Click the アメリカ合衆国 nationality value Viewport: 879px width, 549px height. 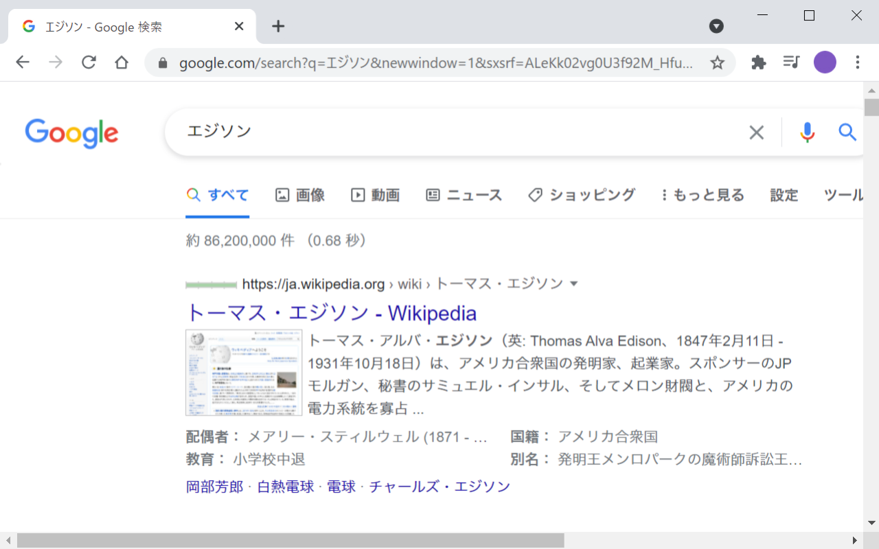tap(608, 436)
